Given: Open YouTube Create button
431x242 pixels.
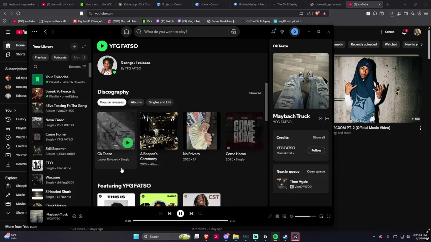Looking at the screenshot, I should coord(387,32).
